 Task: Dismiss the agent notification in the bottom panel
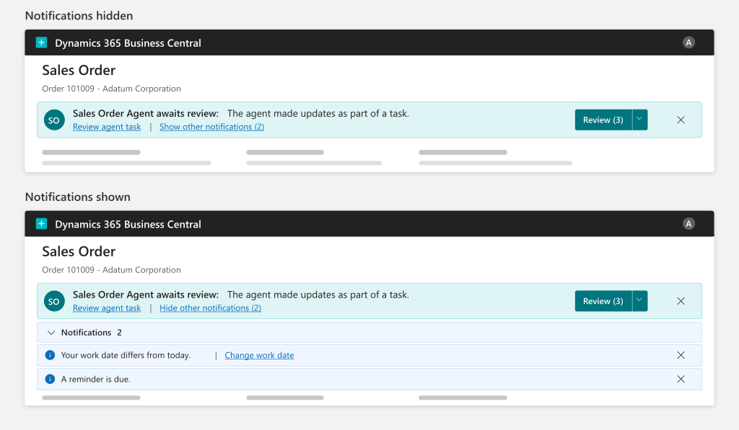pos(681,301)
